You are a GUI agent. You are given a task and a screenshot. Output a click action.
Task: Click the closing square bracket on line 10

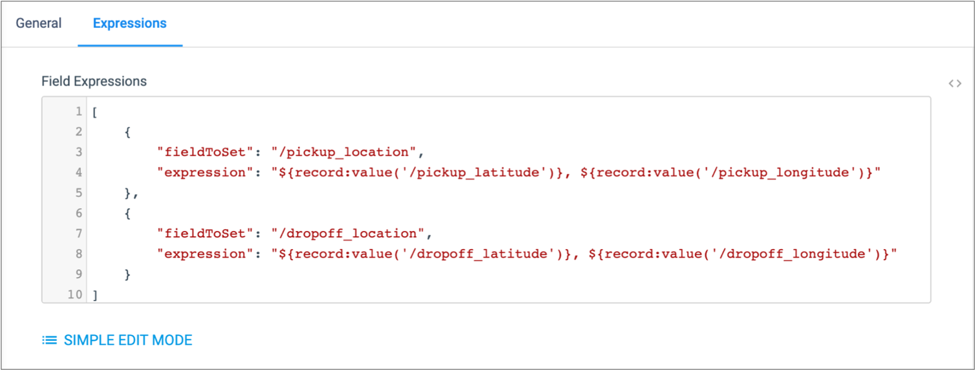95,294
